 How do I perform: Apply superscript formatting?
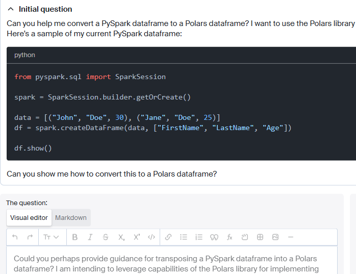(x=137, y=237)
